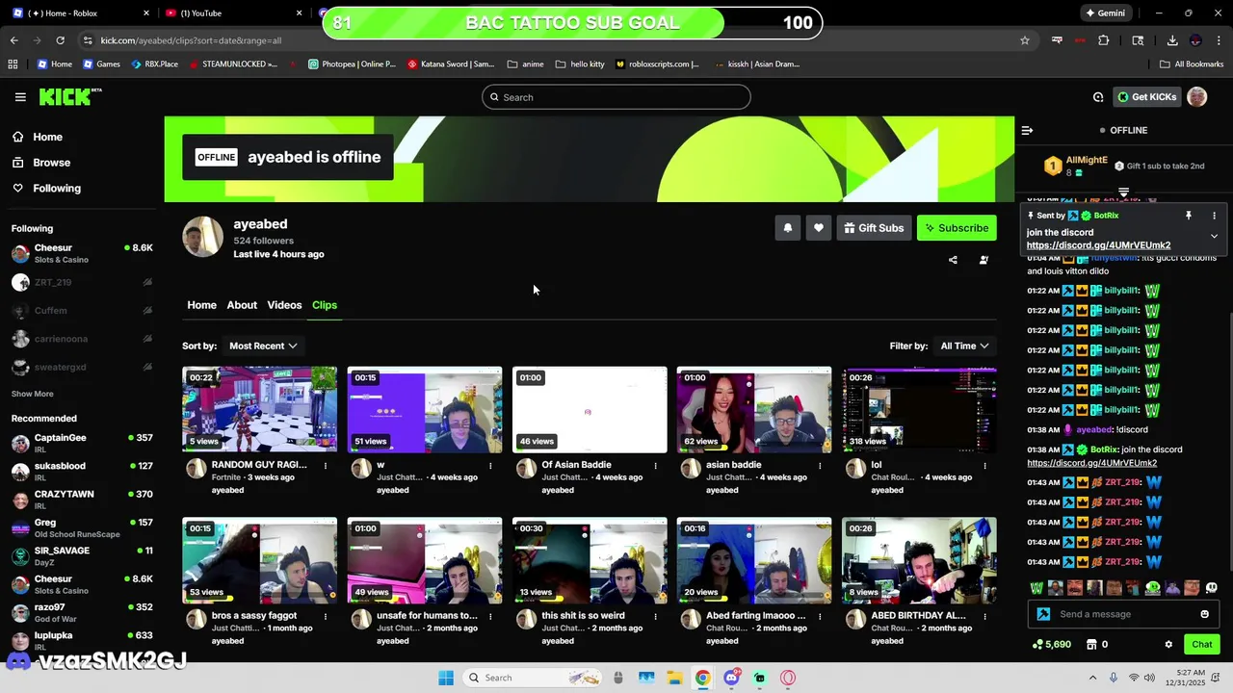Switch to the About tab
This screenshot has width=1233, height=693.
(242, 305)
